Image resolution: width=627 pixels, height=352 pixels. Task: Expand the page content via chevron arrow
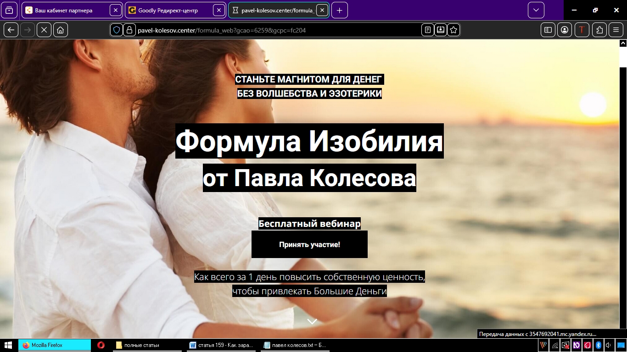tap(312, 321)
